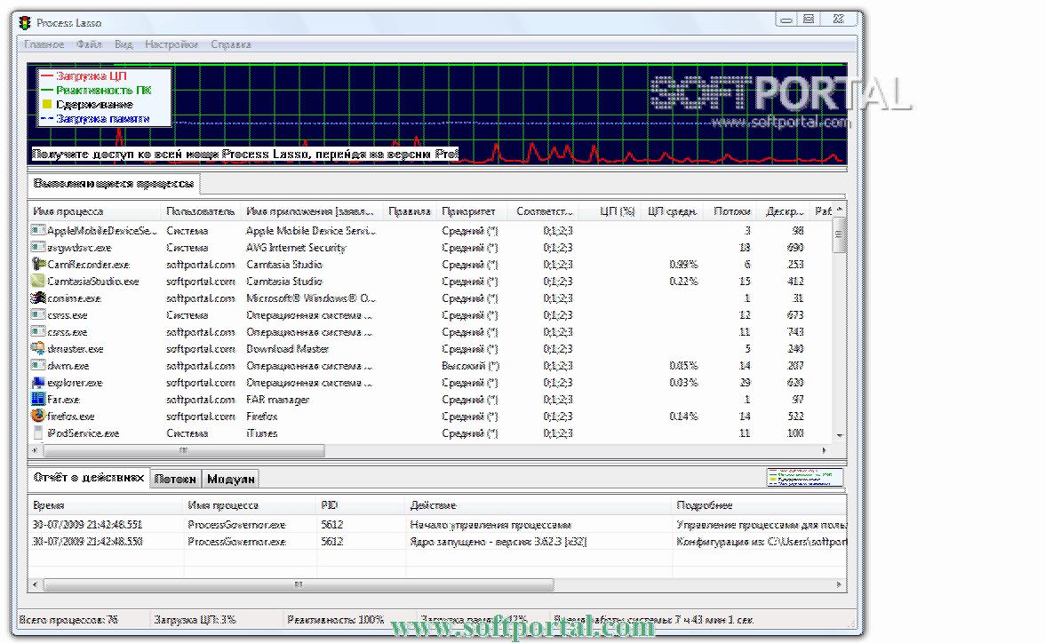1045x643 pixels.
Task: Select the Выполняющиеся процессы tab
Action: click(x=114, y=183)
